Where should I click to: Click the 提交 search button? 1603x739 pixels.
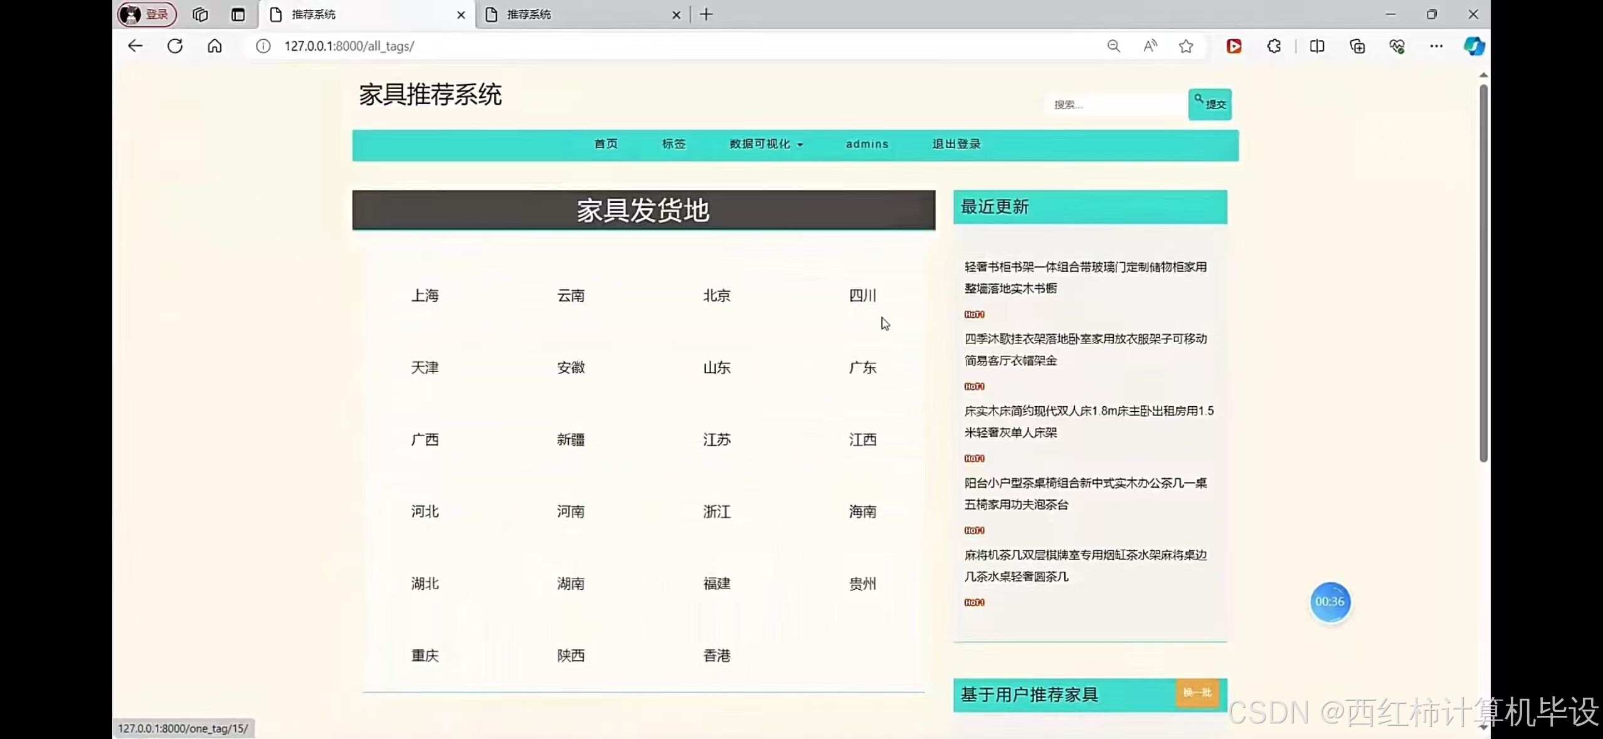[1210, 104]
